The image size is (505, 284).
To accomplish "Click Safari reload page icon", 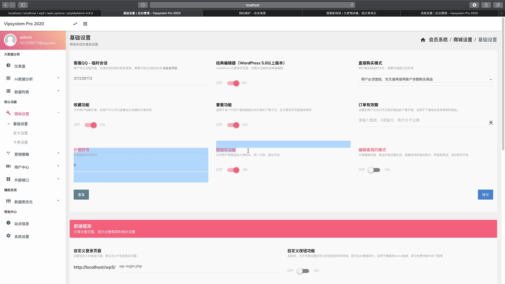I will coord(352,5).
